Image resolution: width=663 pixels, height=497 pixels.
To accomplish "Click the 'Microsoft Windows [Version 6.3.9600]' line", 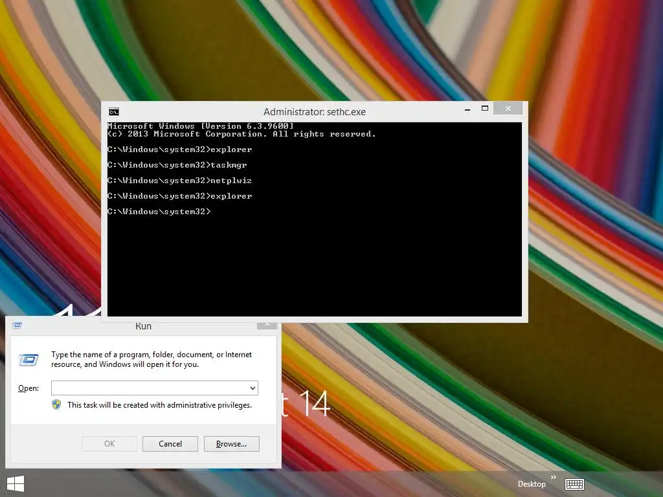I will click(x=201, y=126).
